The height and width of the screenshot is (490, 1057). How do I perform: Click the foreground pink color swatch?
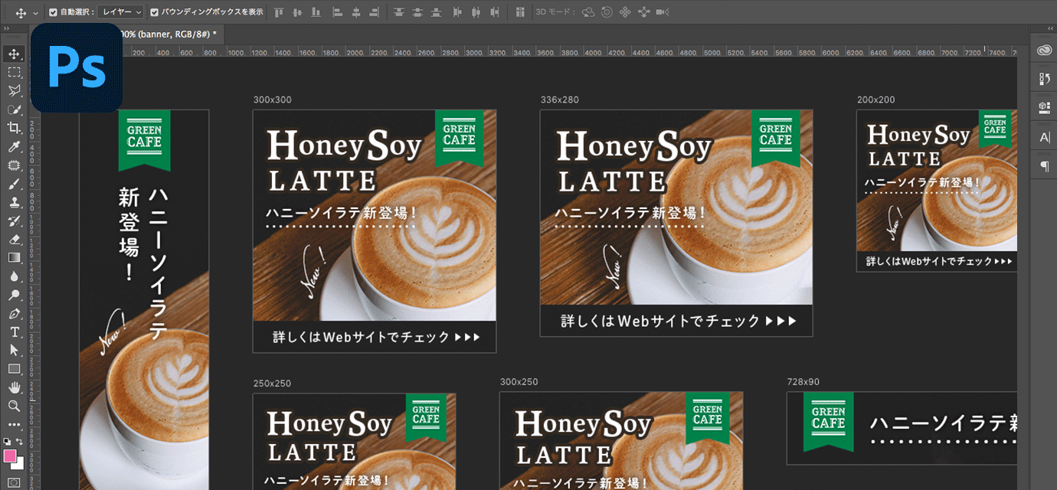tap(11, 456)
